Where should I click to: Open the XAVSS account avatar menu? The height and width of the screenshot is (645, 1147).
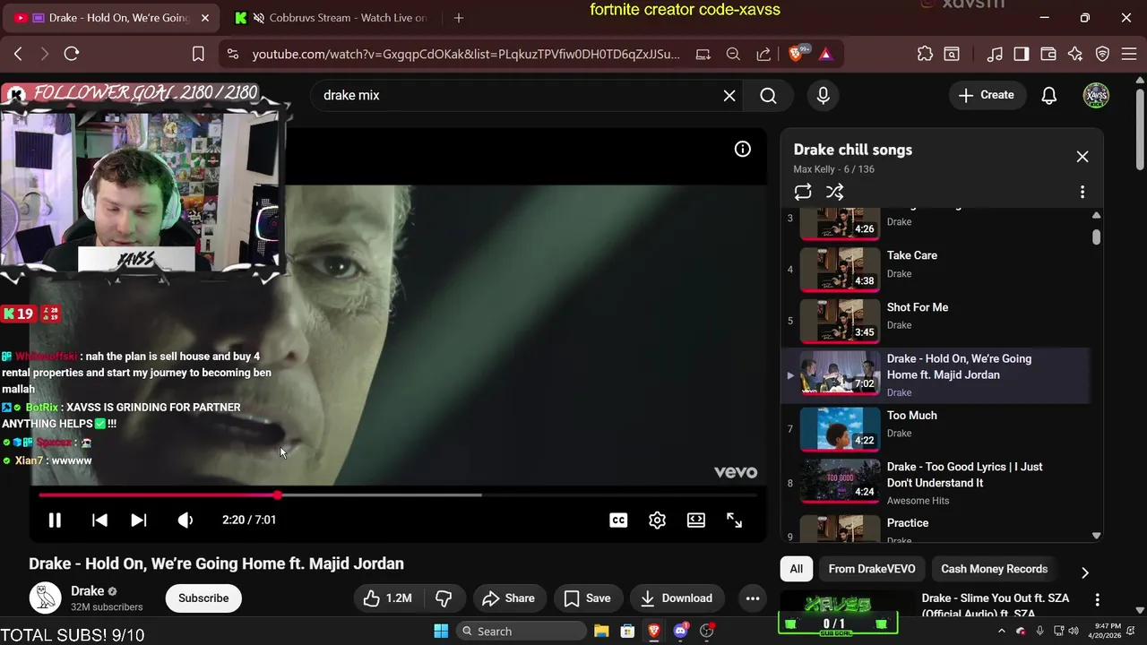click(1096, 95)
